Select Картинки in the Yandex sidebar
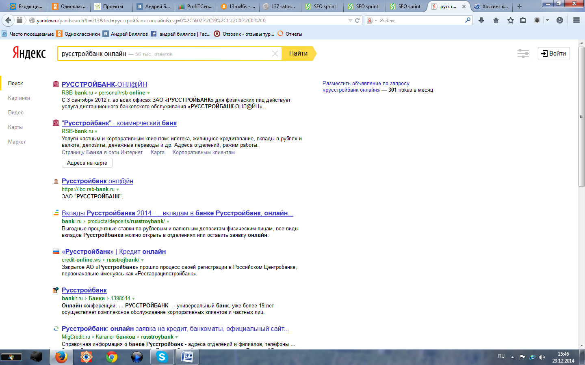Screen dimensions: 585x365 pyautogui.click(x=19, y=98)
